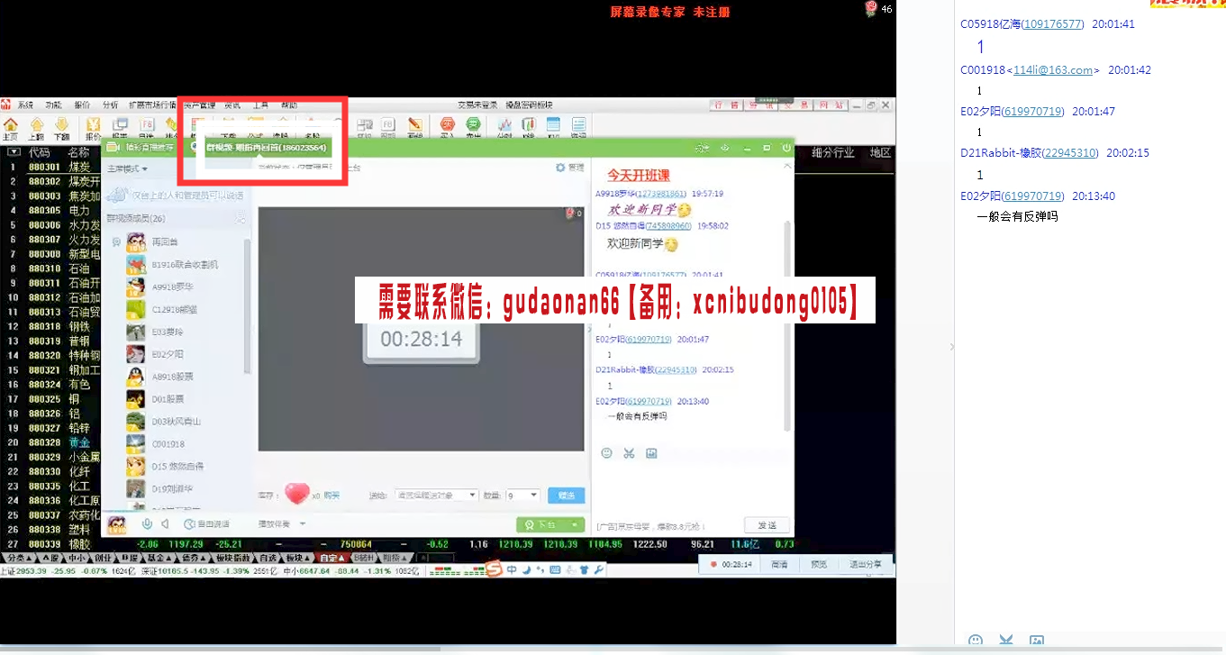Open the gift recipient 送给 dropdown

click(x=436, y=496)
